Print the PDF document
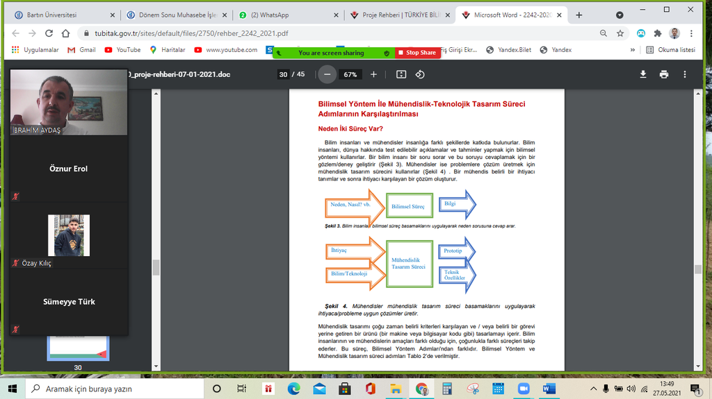The height and width of the screenshot is (399, 712). click(664, 74)
